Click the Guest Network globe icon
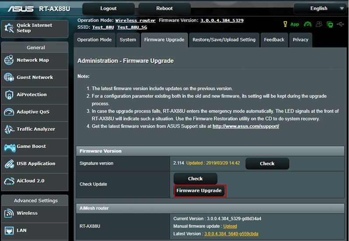The height and width of the screenshot is (241, 349). coord(9,77)
